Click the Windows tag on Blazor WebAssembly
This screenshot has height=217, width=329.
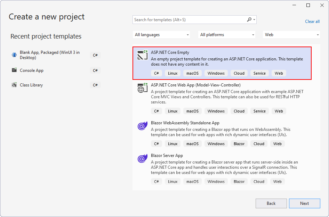216,143
